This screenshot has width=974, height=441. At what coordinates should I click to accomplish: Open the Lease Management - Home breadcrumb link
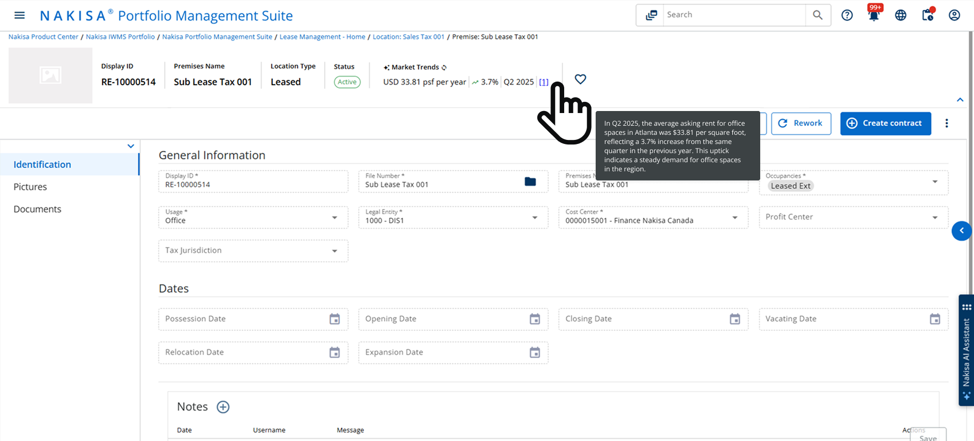point(322,37)
